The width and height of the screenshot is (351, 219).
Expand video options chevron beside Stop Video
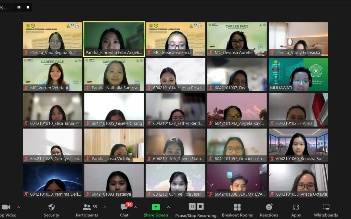[x=19, y=207]
